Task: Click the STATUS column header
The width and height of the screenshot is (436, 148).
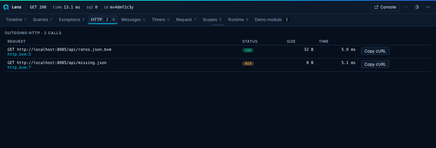Action: pos(250,41)
